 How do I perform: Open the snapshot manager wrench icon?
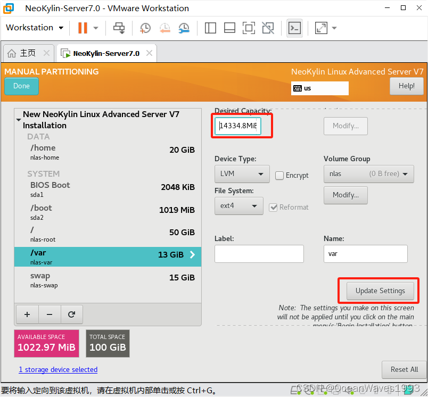coord(184,28)
